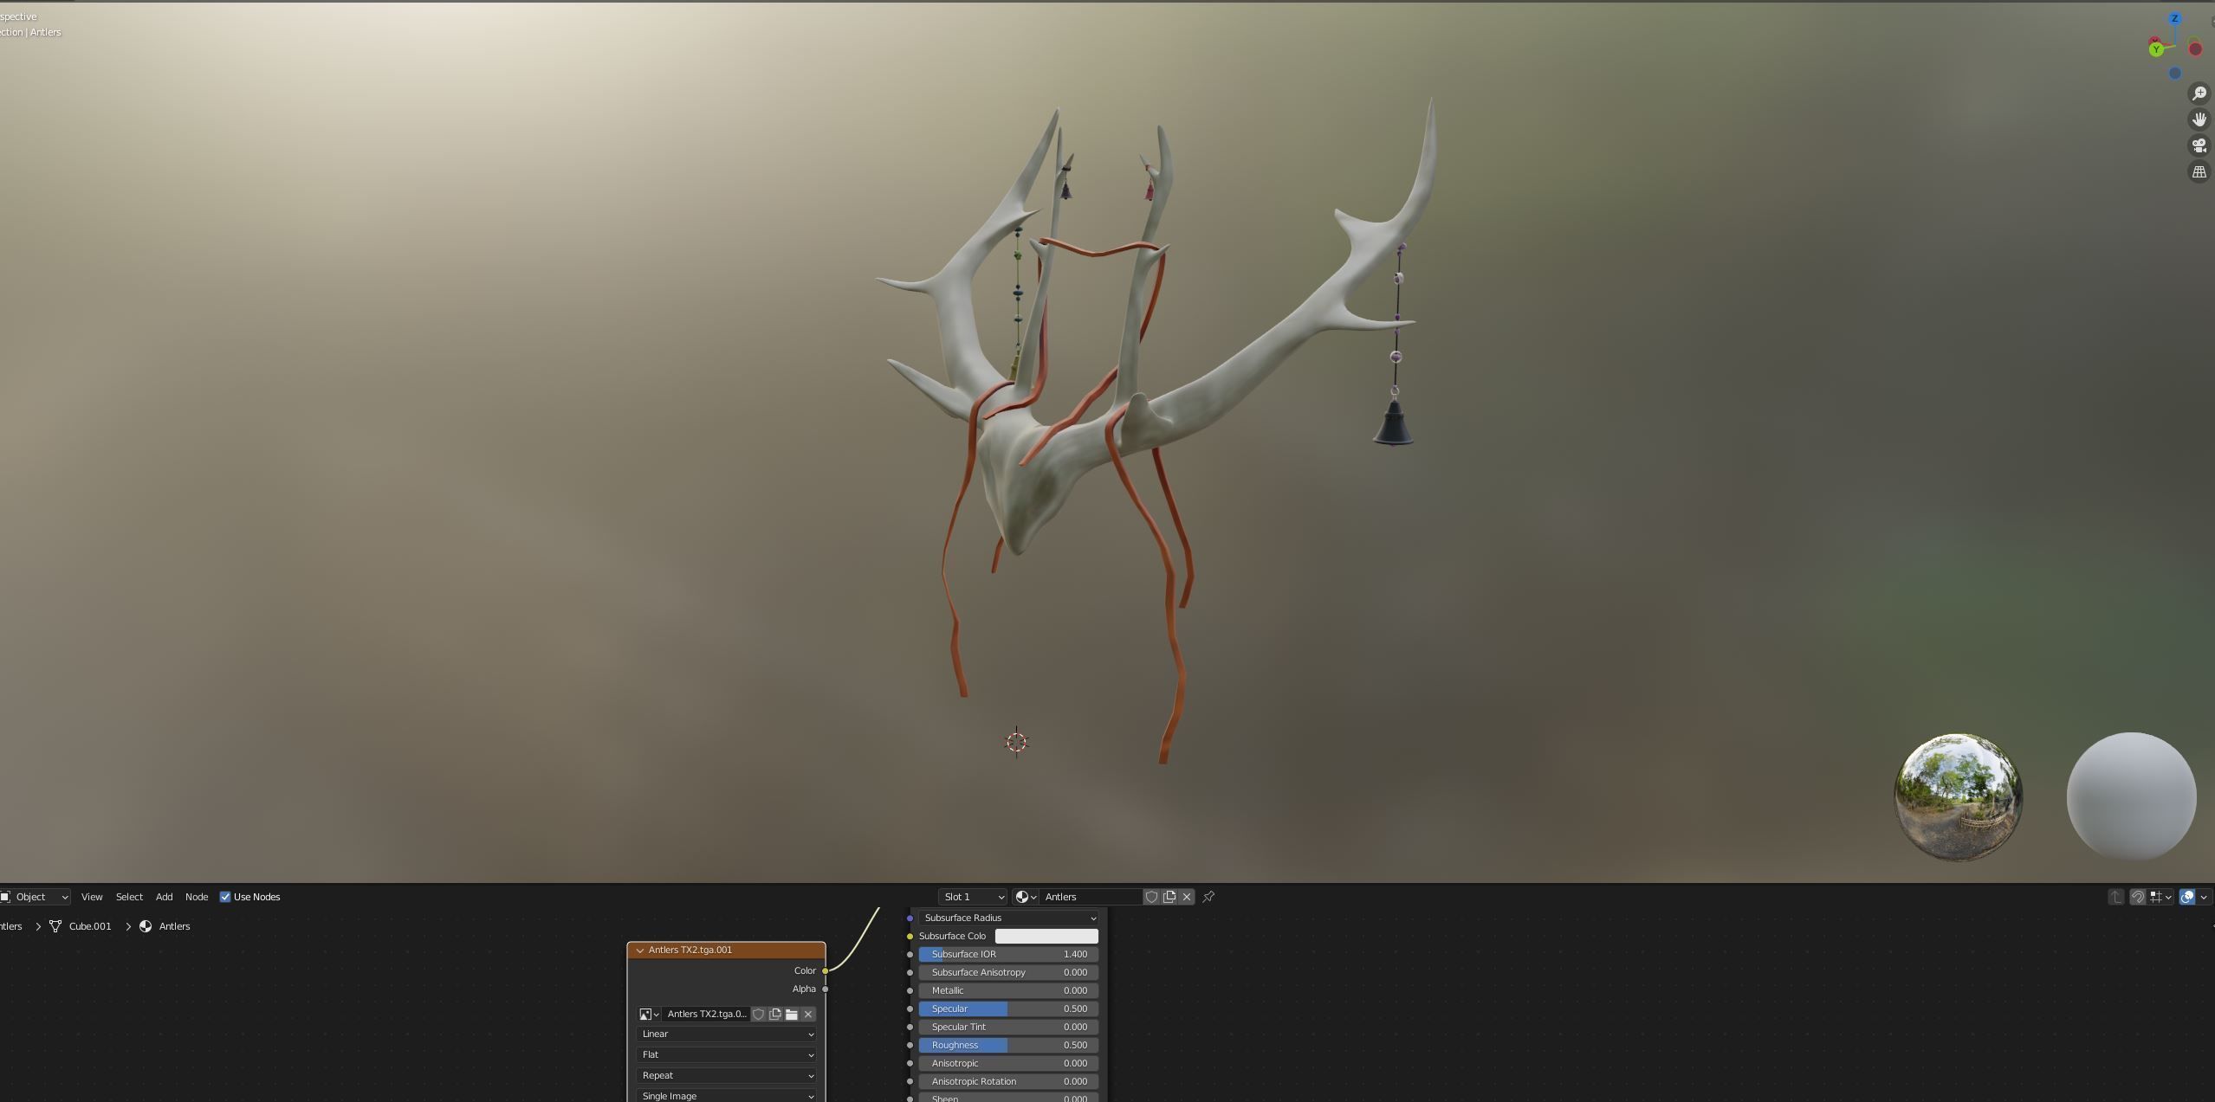Click the Antlers material icon in breadcrumb
Image resolution: width=2215 pixels, height=1102 pixels.
(x=146, y=926)
